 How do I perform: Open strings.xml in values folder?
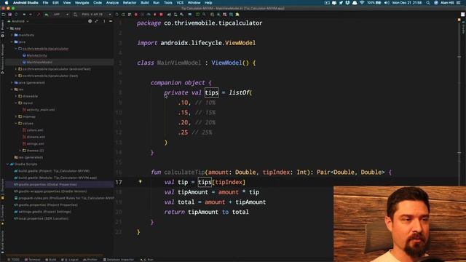tap(36, 144)
